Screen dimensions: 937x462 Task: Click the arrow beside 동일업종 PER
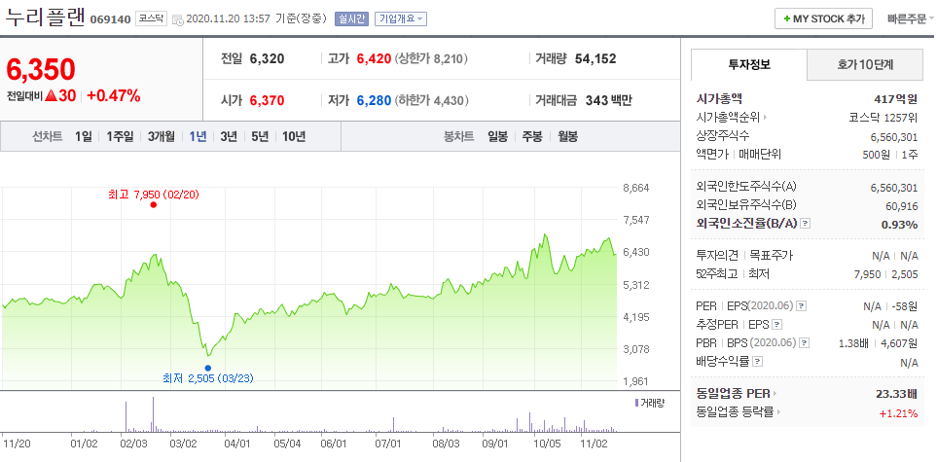point(775,394)
